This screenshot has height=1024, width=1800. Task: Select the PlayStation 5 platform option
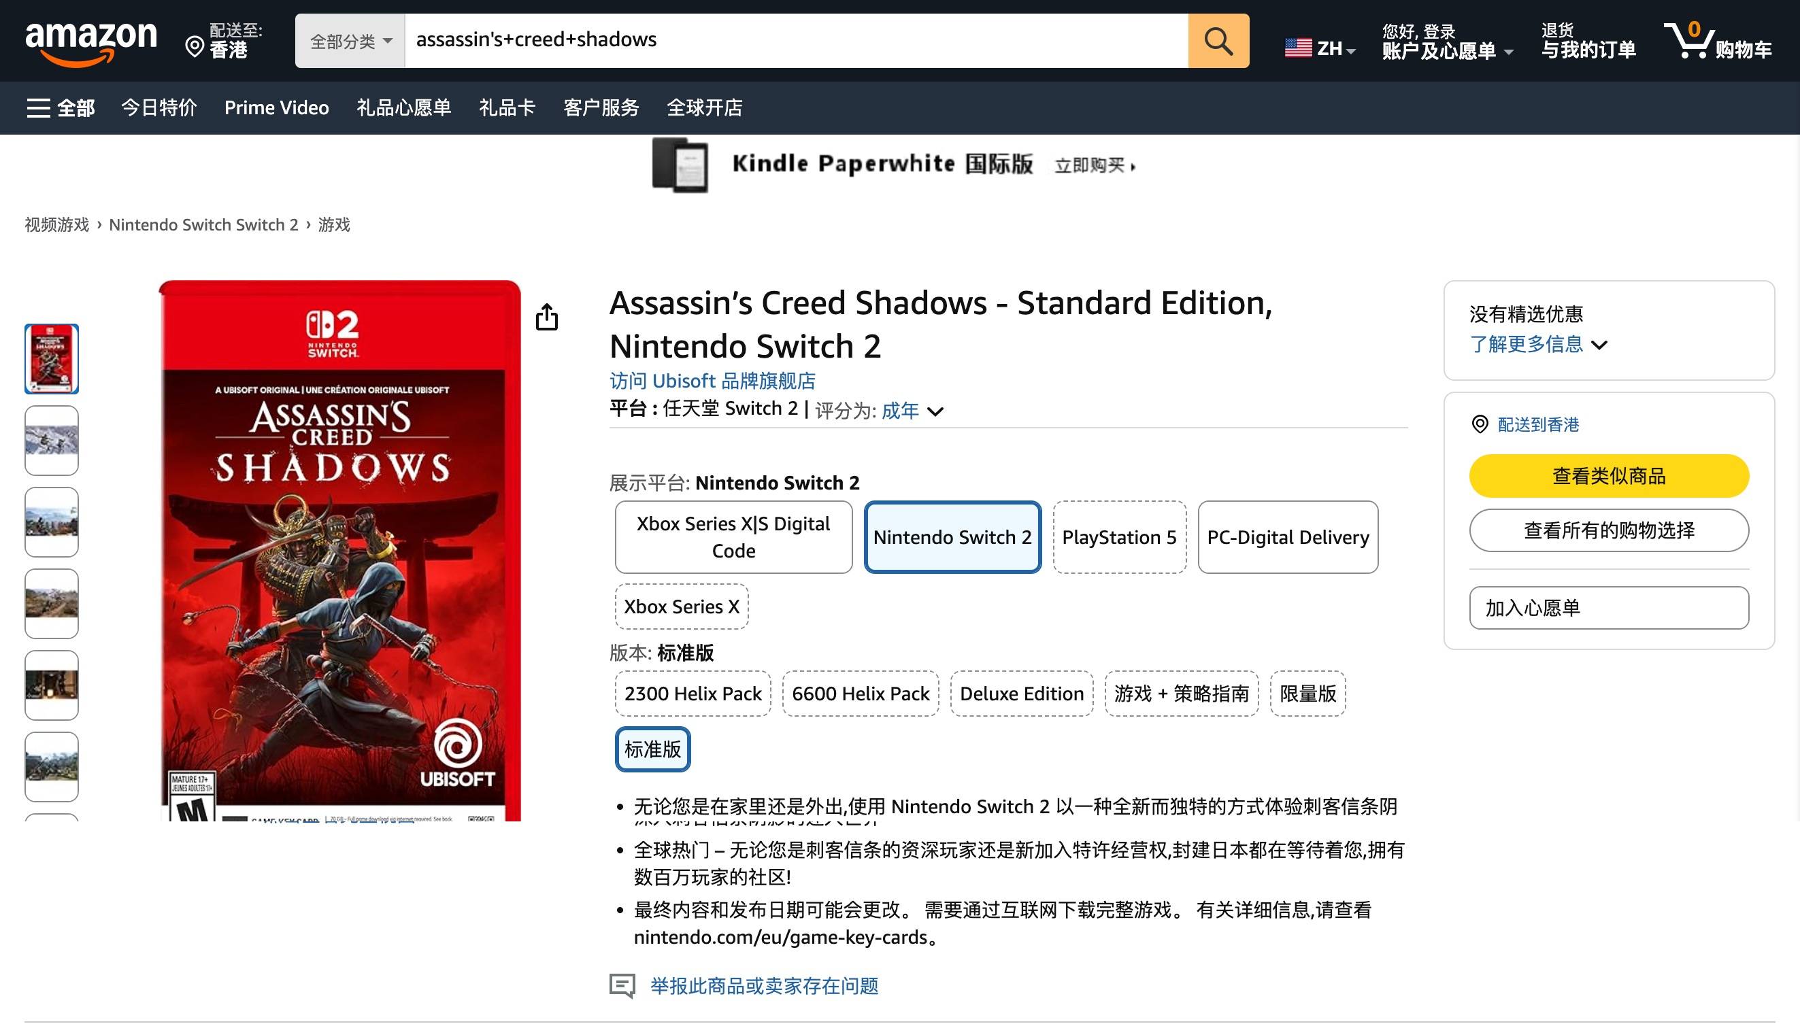click(1118, 537)
